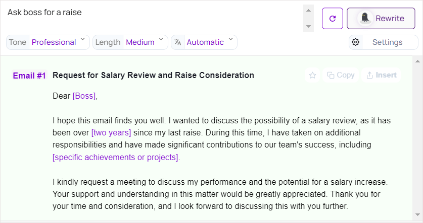Open the Length dropdown showing Medium

coord(130,42)
